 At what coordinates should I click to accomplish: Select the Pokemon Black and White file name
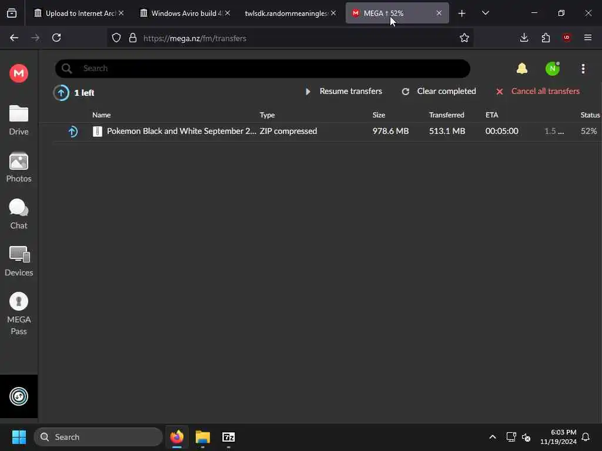[181, 131]
